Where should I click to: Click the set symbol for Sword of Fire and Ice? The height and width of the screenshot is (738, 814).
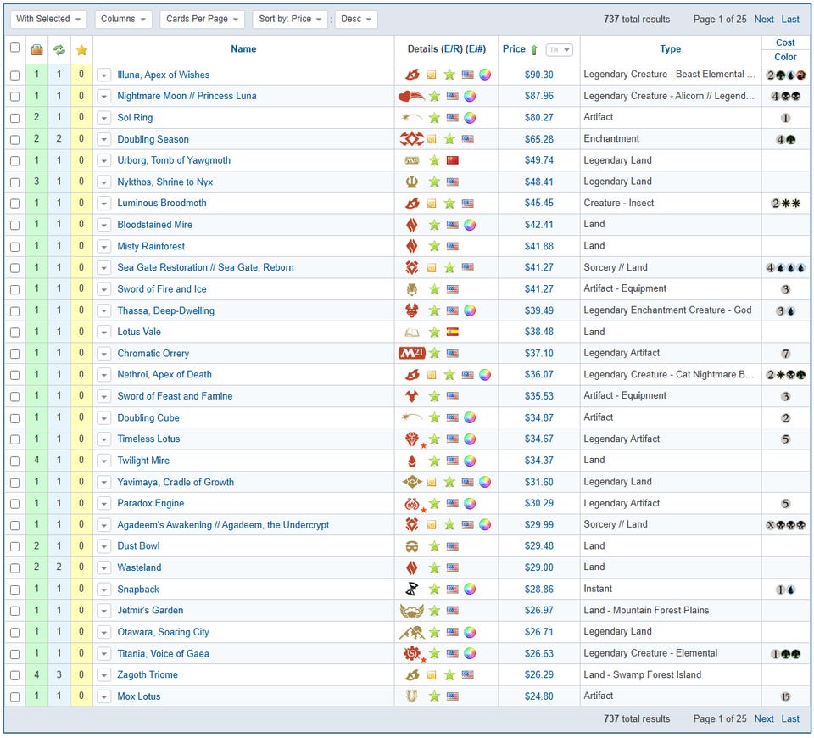(412, 288)
